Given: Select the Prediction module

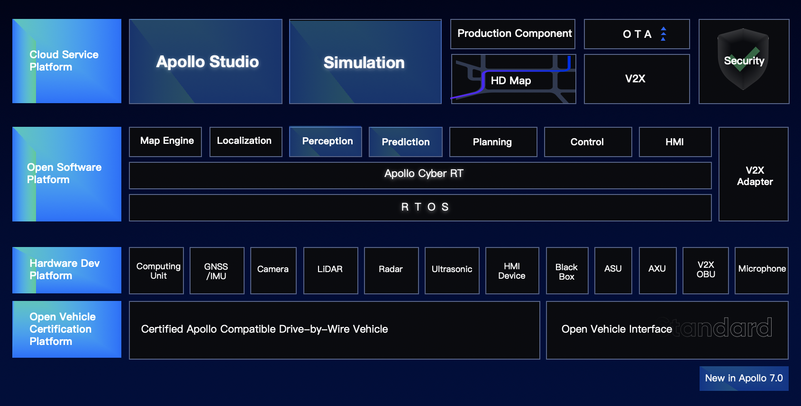Looking at the screenshot, I should 406,142.
